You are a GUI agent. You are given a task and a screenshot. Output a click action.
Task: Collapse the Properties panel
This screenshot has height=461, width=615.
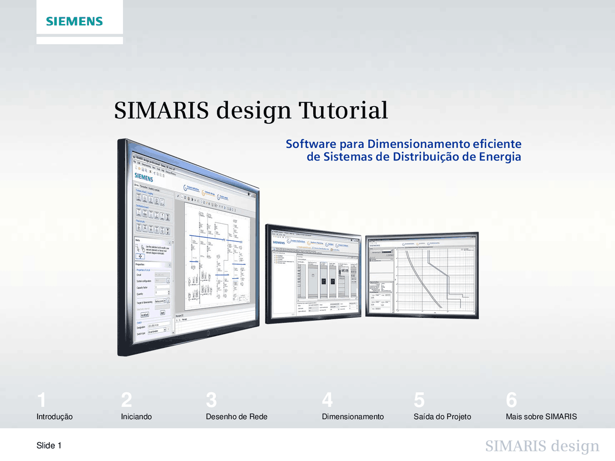point(170,264)
